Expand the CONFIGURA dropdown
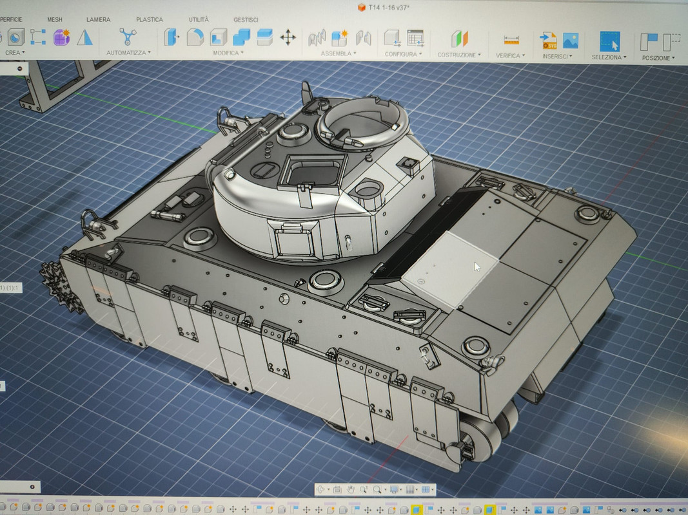This screenshot has height=515, width=688. [403, 54]
